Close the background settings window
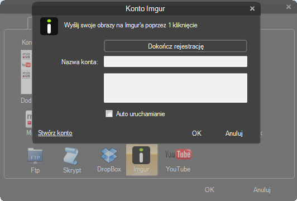Viewport: 297px width, 201px height. point(289,7)
